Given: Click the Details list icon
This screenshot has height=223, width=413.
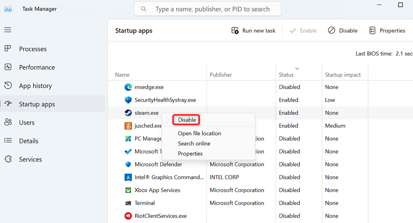Looking at the screenshot, I should (8, 140).
